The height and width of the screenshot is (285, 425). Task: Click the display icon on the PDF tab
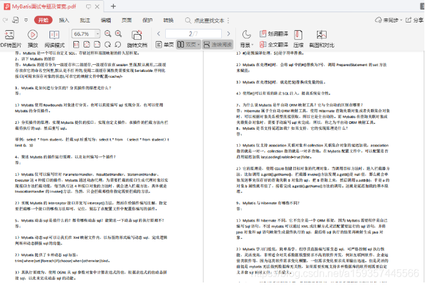[88, 6]
